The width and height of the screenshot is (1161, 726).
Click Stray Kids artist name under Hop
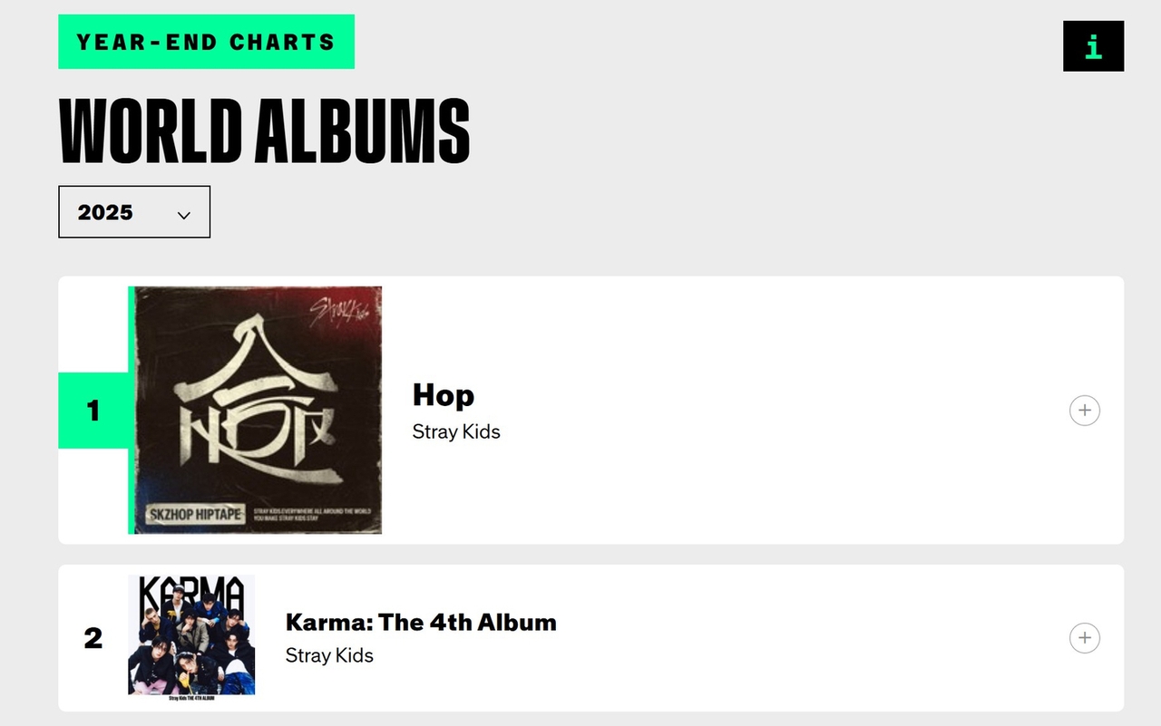tap(456, 431)
